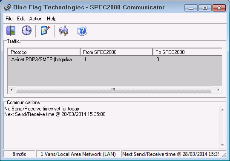Screen dimensions: 230x161
Task: Click the traffic list horizontal scrollbar thumb
Action: point(113,90)
